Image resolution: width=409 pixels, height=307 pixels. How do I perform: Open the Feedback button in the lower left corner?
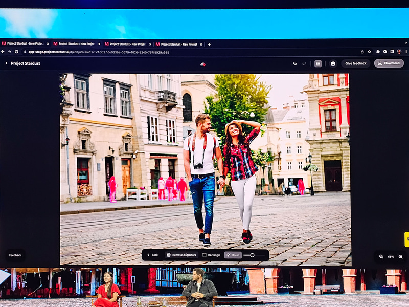pos(15,255)
